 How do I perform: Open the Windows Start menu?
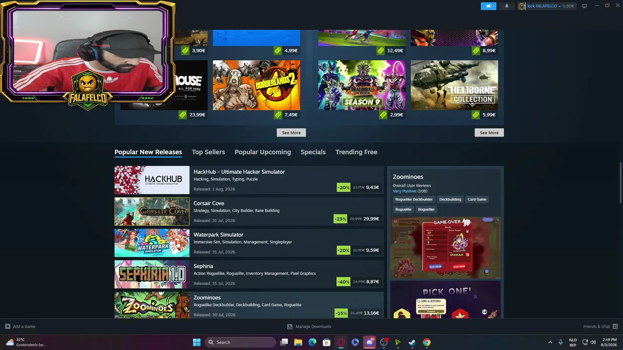[197, 342]
